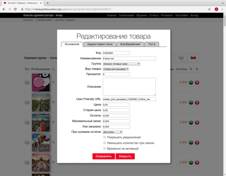This screenshot has height=176, width=226.
Task: Click green edit icon of Taj Mahal row
Action: [x=191, y=162]
